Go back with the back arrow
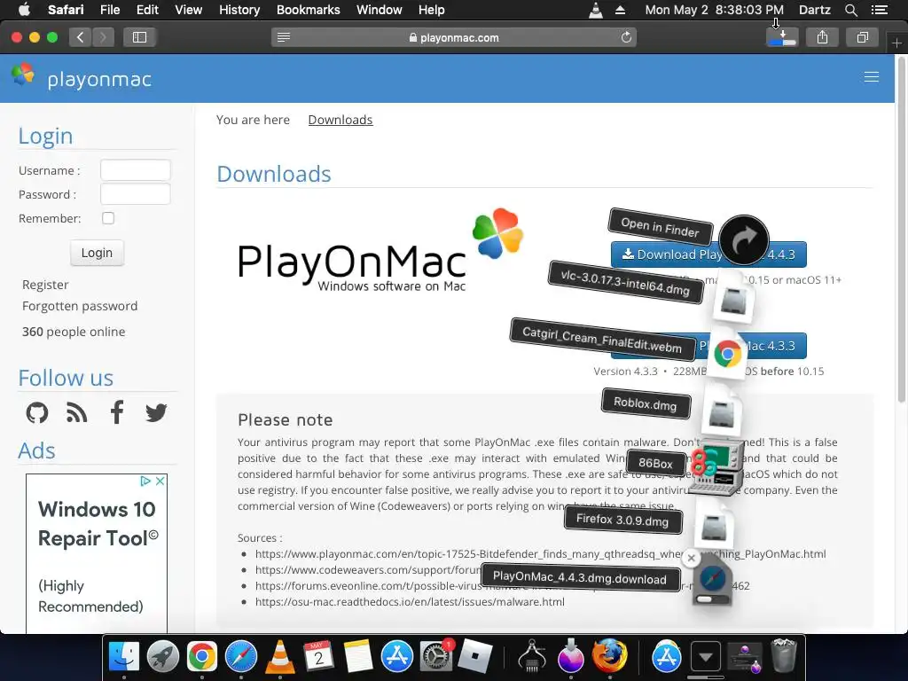 click(x=81, y=37)
